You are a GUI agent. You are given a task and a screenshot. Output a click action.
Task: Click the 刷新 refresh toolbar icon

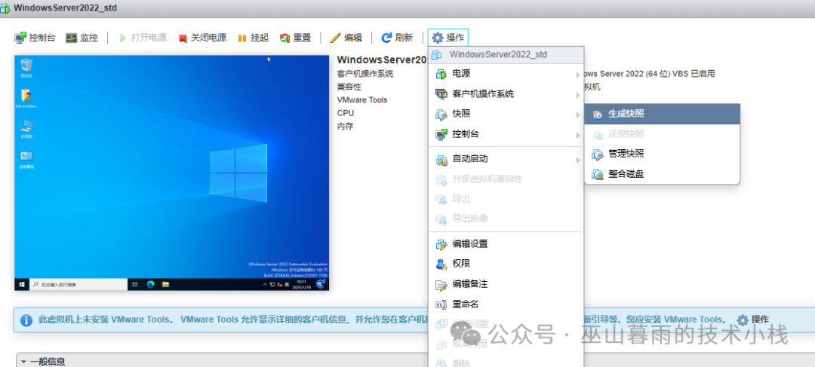[x=386, y=38]
